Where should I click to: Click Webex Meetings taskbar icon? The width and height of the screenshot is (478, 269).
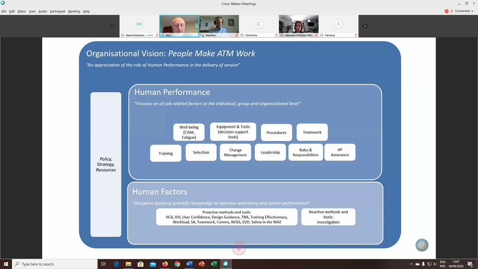(x=226, y=264)
